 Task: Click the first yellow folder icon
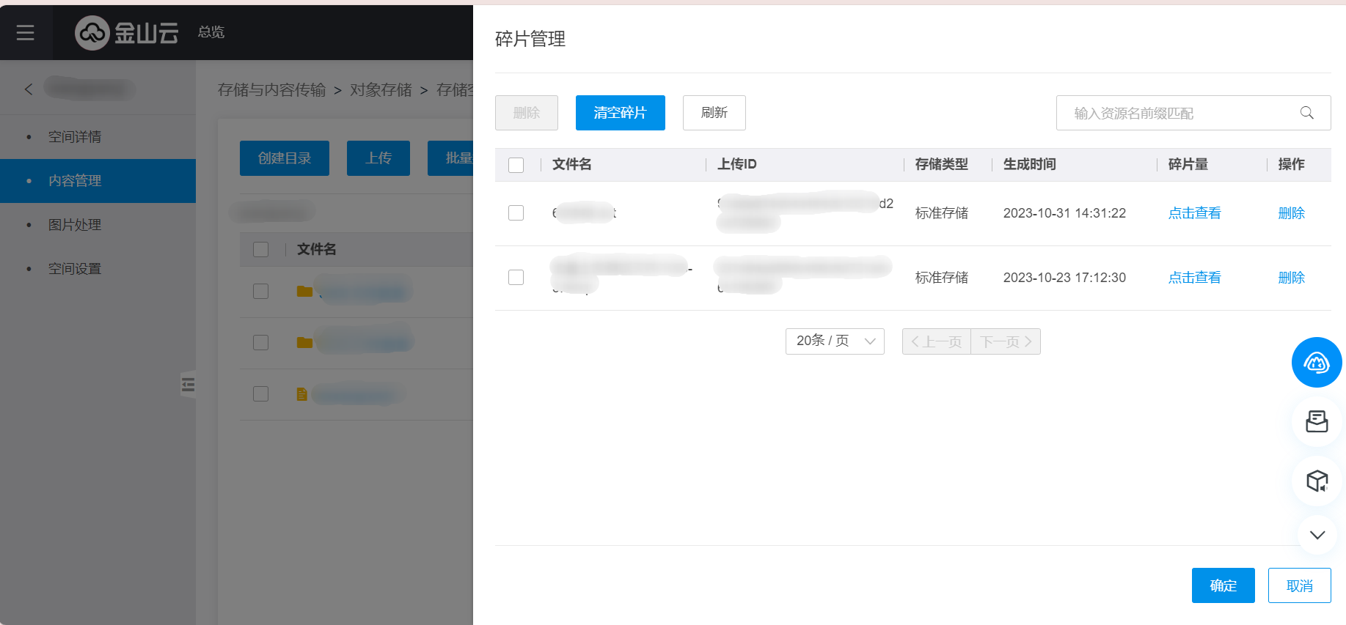(304, 292)
